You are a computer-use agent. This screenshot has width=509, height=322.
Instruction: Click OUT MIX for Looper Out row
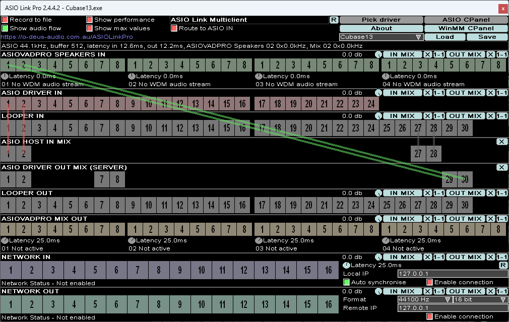click(x=466, y=193)
